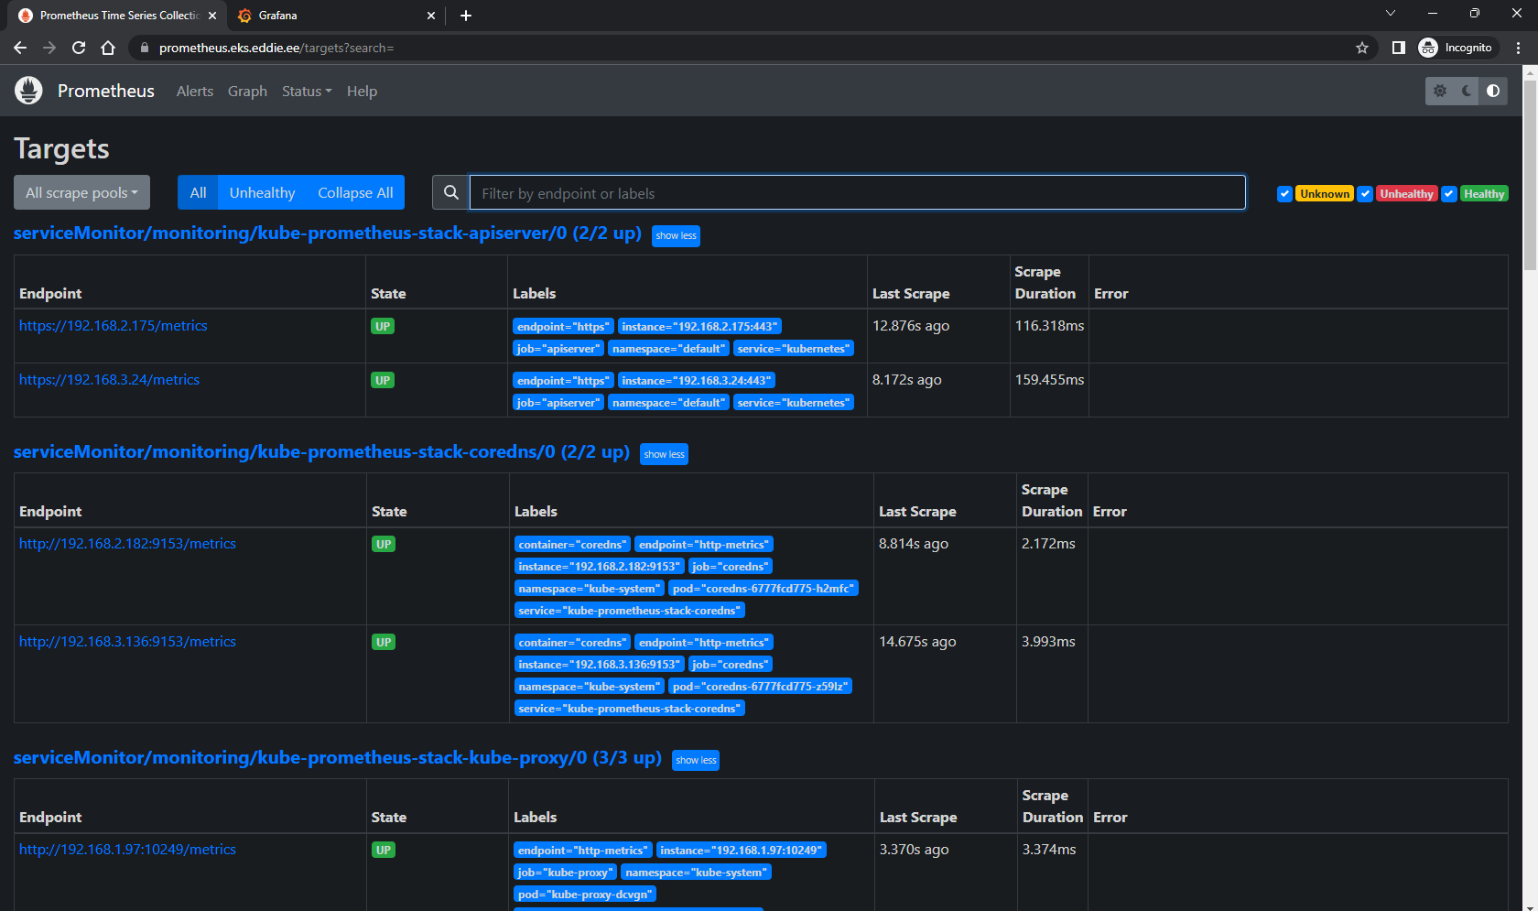Open the Status dropdown menu
1538x911 pixels.
[x=307, y=92]
